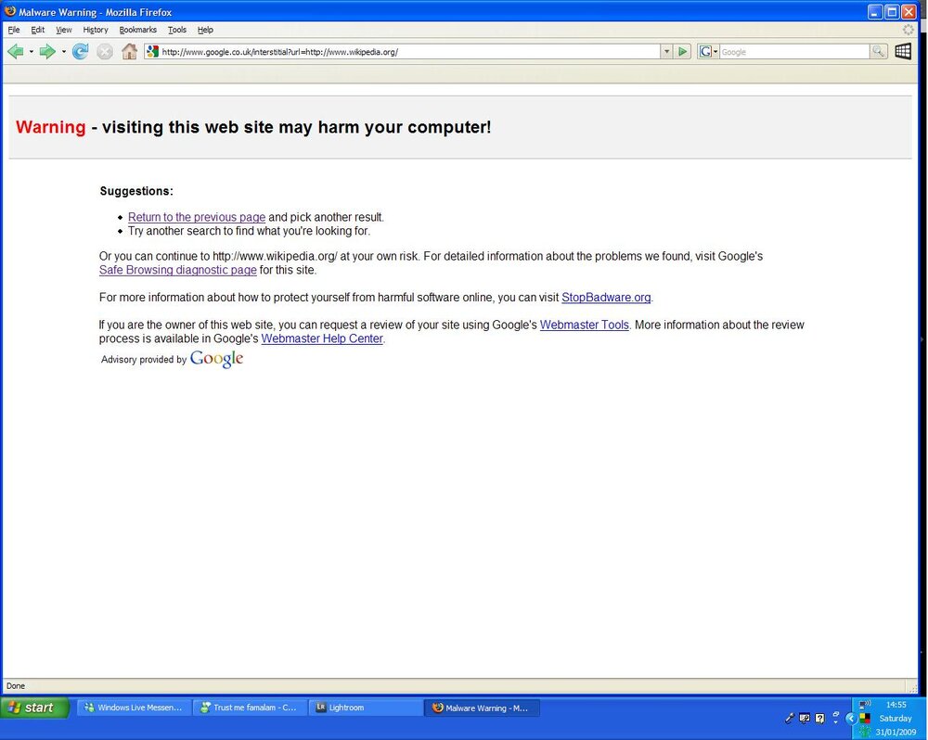Open the Forward history dropdown arrow
928x740 pixels.
click(63, 52)
